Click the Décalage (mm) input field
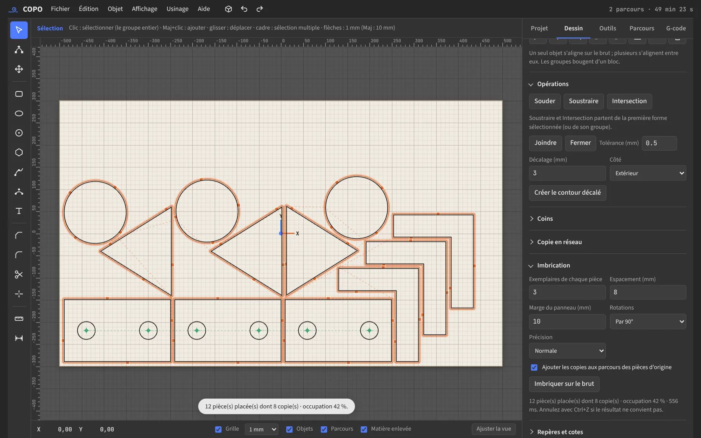The image size is (701, 438). (567, 173)
